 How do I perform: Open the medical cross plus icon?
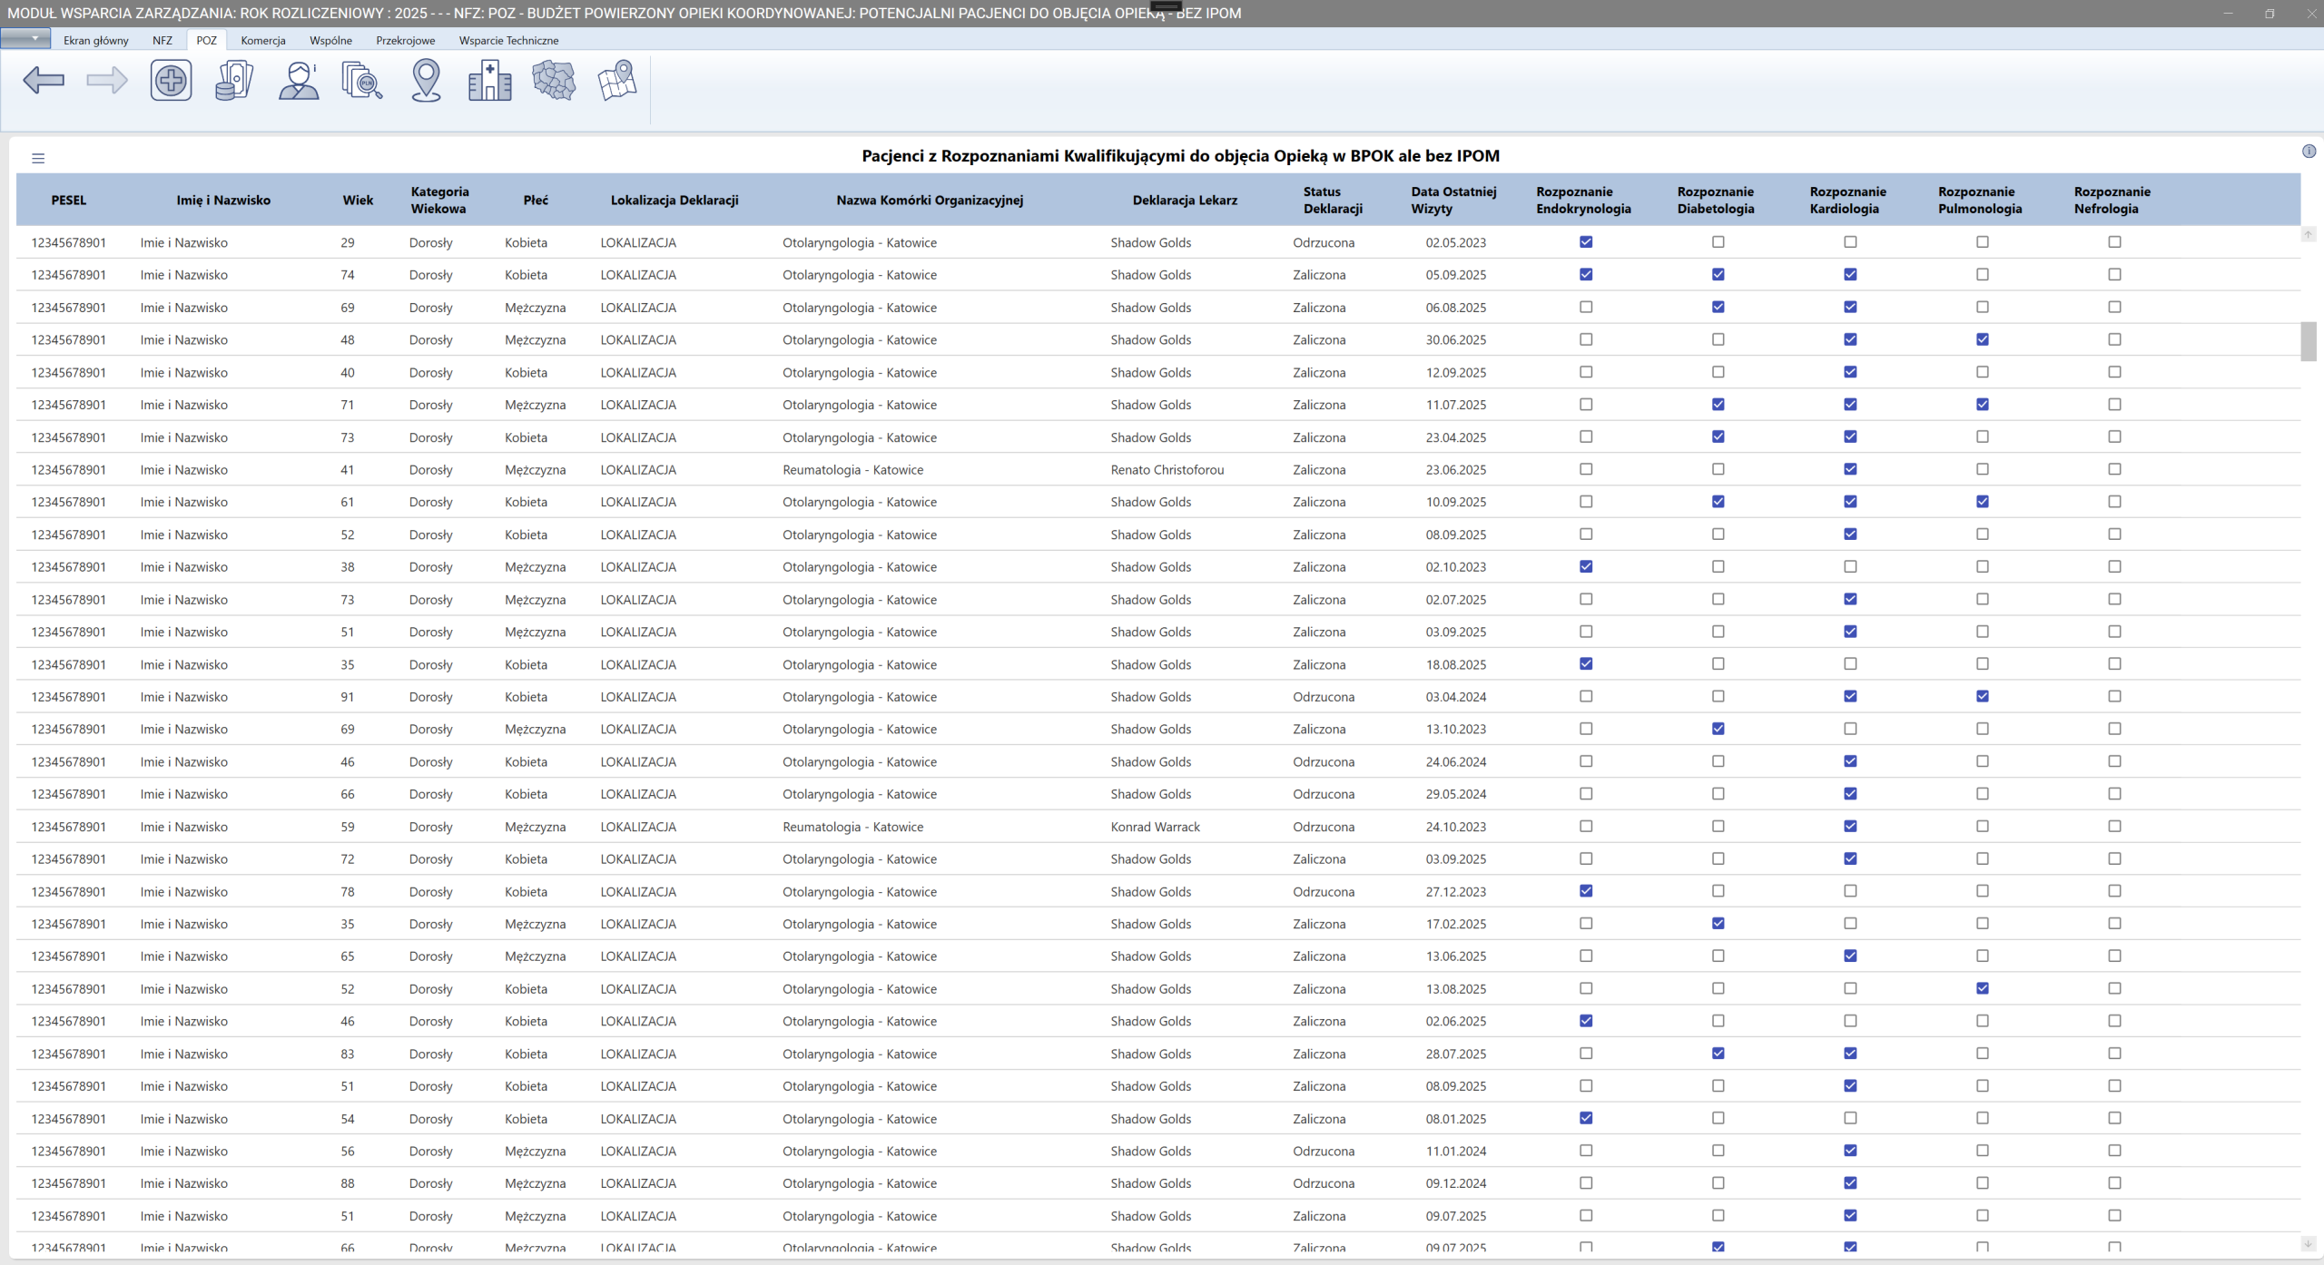click(171, 81)
